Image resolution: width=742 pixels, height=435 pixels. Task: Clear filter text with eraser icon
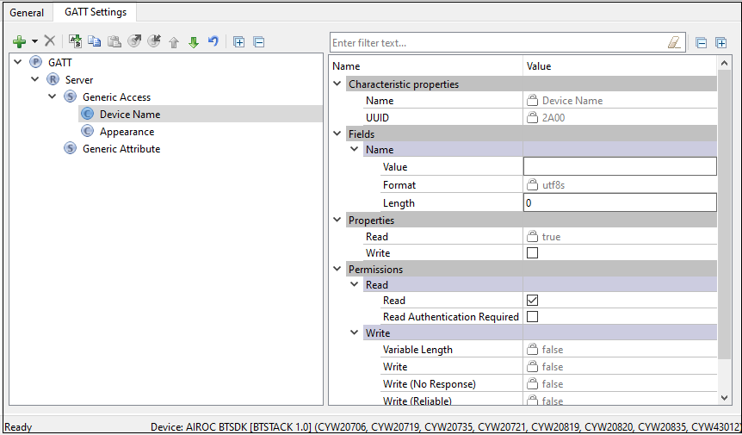[674, 42]
